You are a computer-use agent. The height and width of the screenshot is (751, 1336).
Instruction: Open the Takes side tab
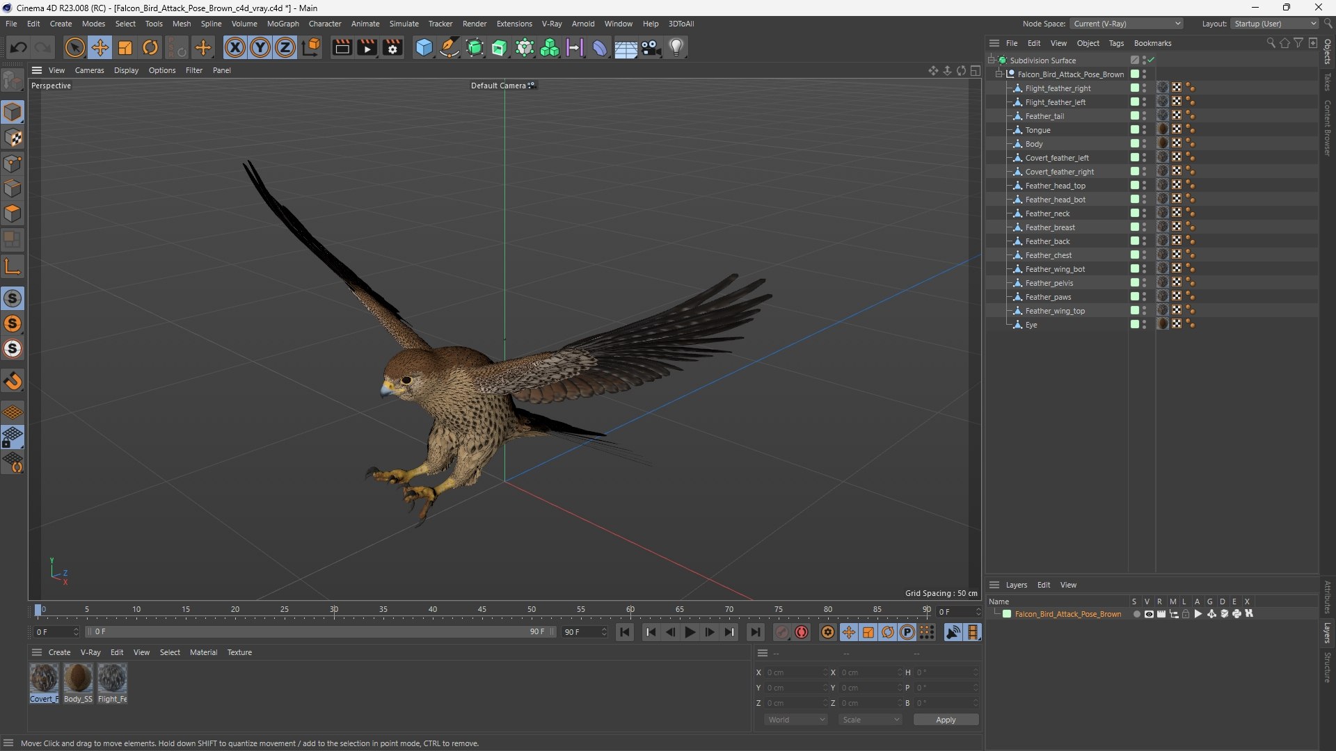pyautogui.click(x=1328, y=81)
